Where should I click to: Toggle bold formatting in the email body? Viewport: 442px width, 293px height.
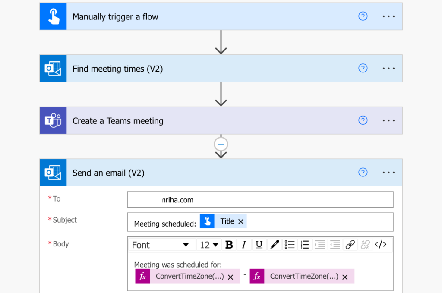point(229,245)
